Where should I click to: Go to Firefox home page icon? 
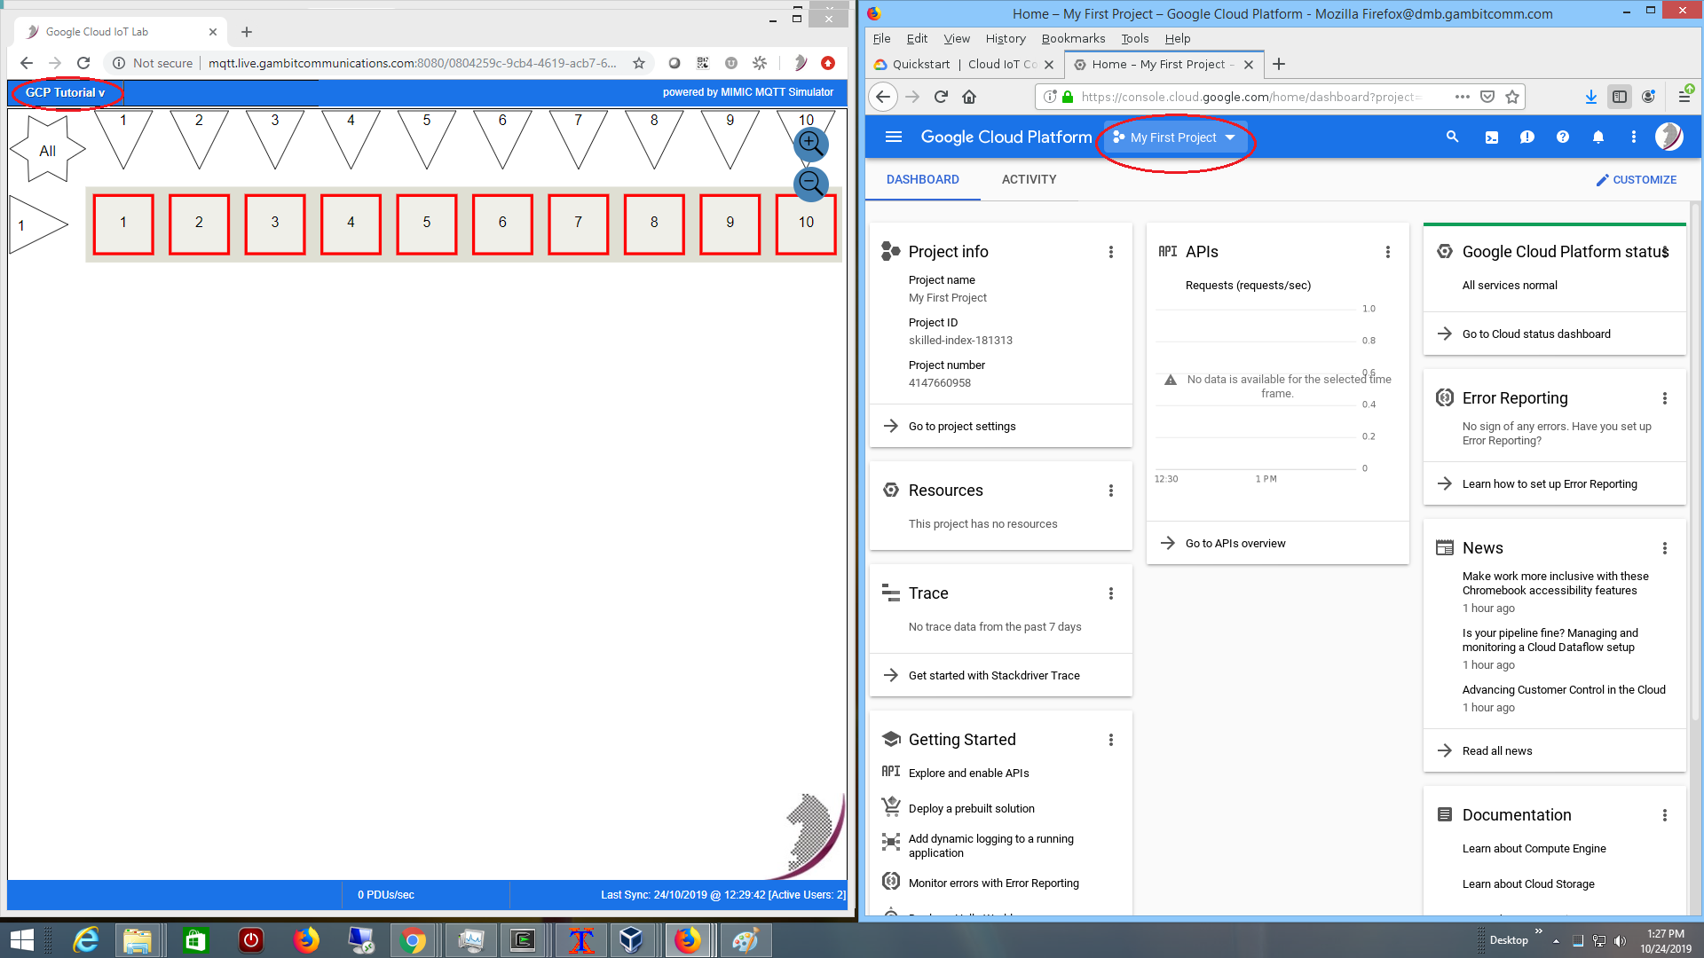[969, 97]
